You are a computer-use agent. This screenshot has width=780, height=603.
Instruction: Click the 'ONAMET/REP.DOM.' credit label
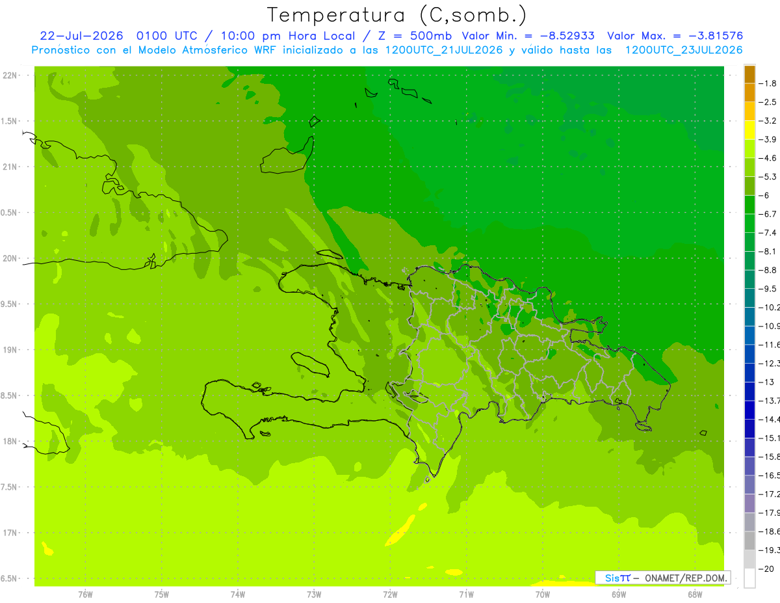[685, 578]
